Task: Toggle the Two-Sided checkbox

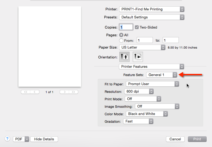Action: 137,27
